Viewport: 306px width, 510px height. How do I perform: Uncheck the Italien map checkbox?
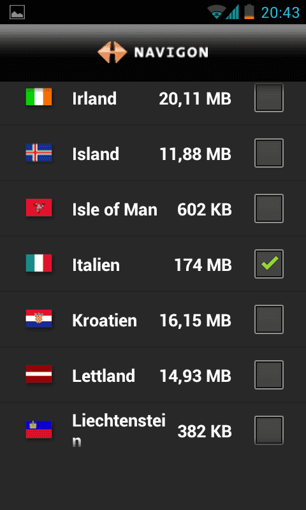(269, 264)
